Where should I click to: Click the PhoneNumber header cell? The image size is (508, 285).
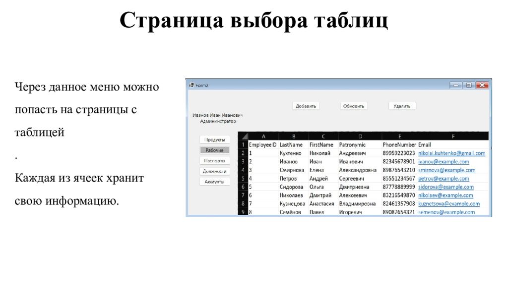coord(399,145)
